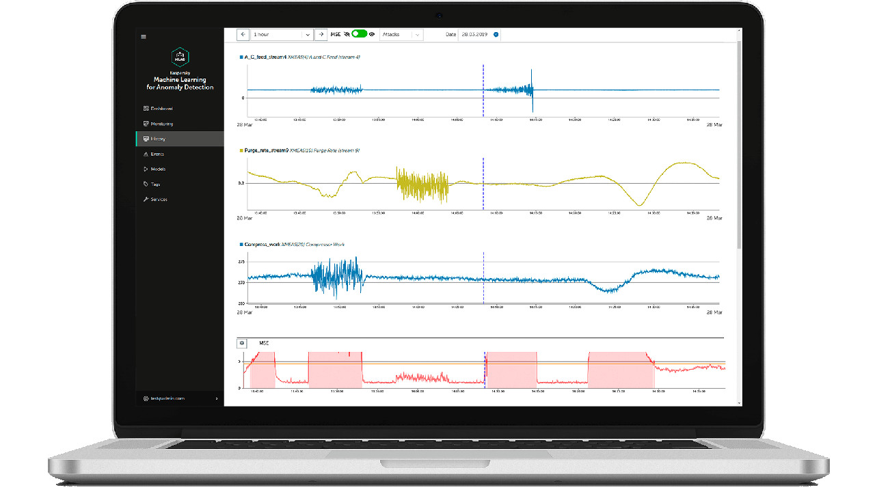Click the MLAD hexagon logo
The image size is (875, 492).
click(x=180, y=57)
